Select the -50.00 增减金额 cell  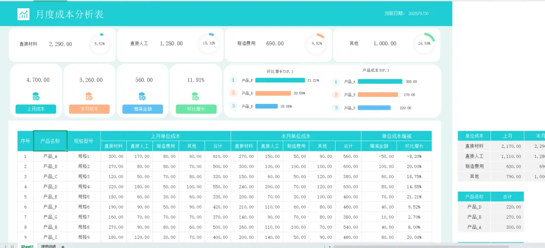[379, 156]
